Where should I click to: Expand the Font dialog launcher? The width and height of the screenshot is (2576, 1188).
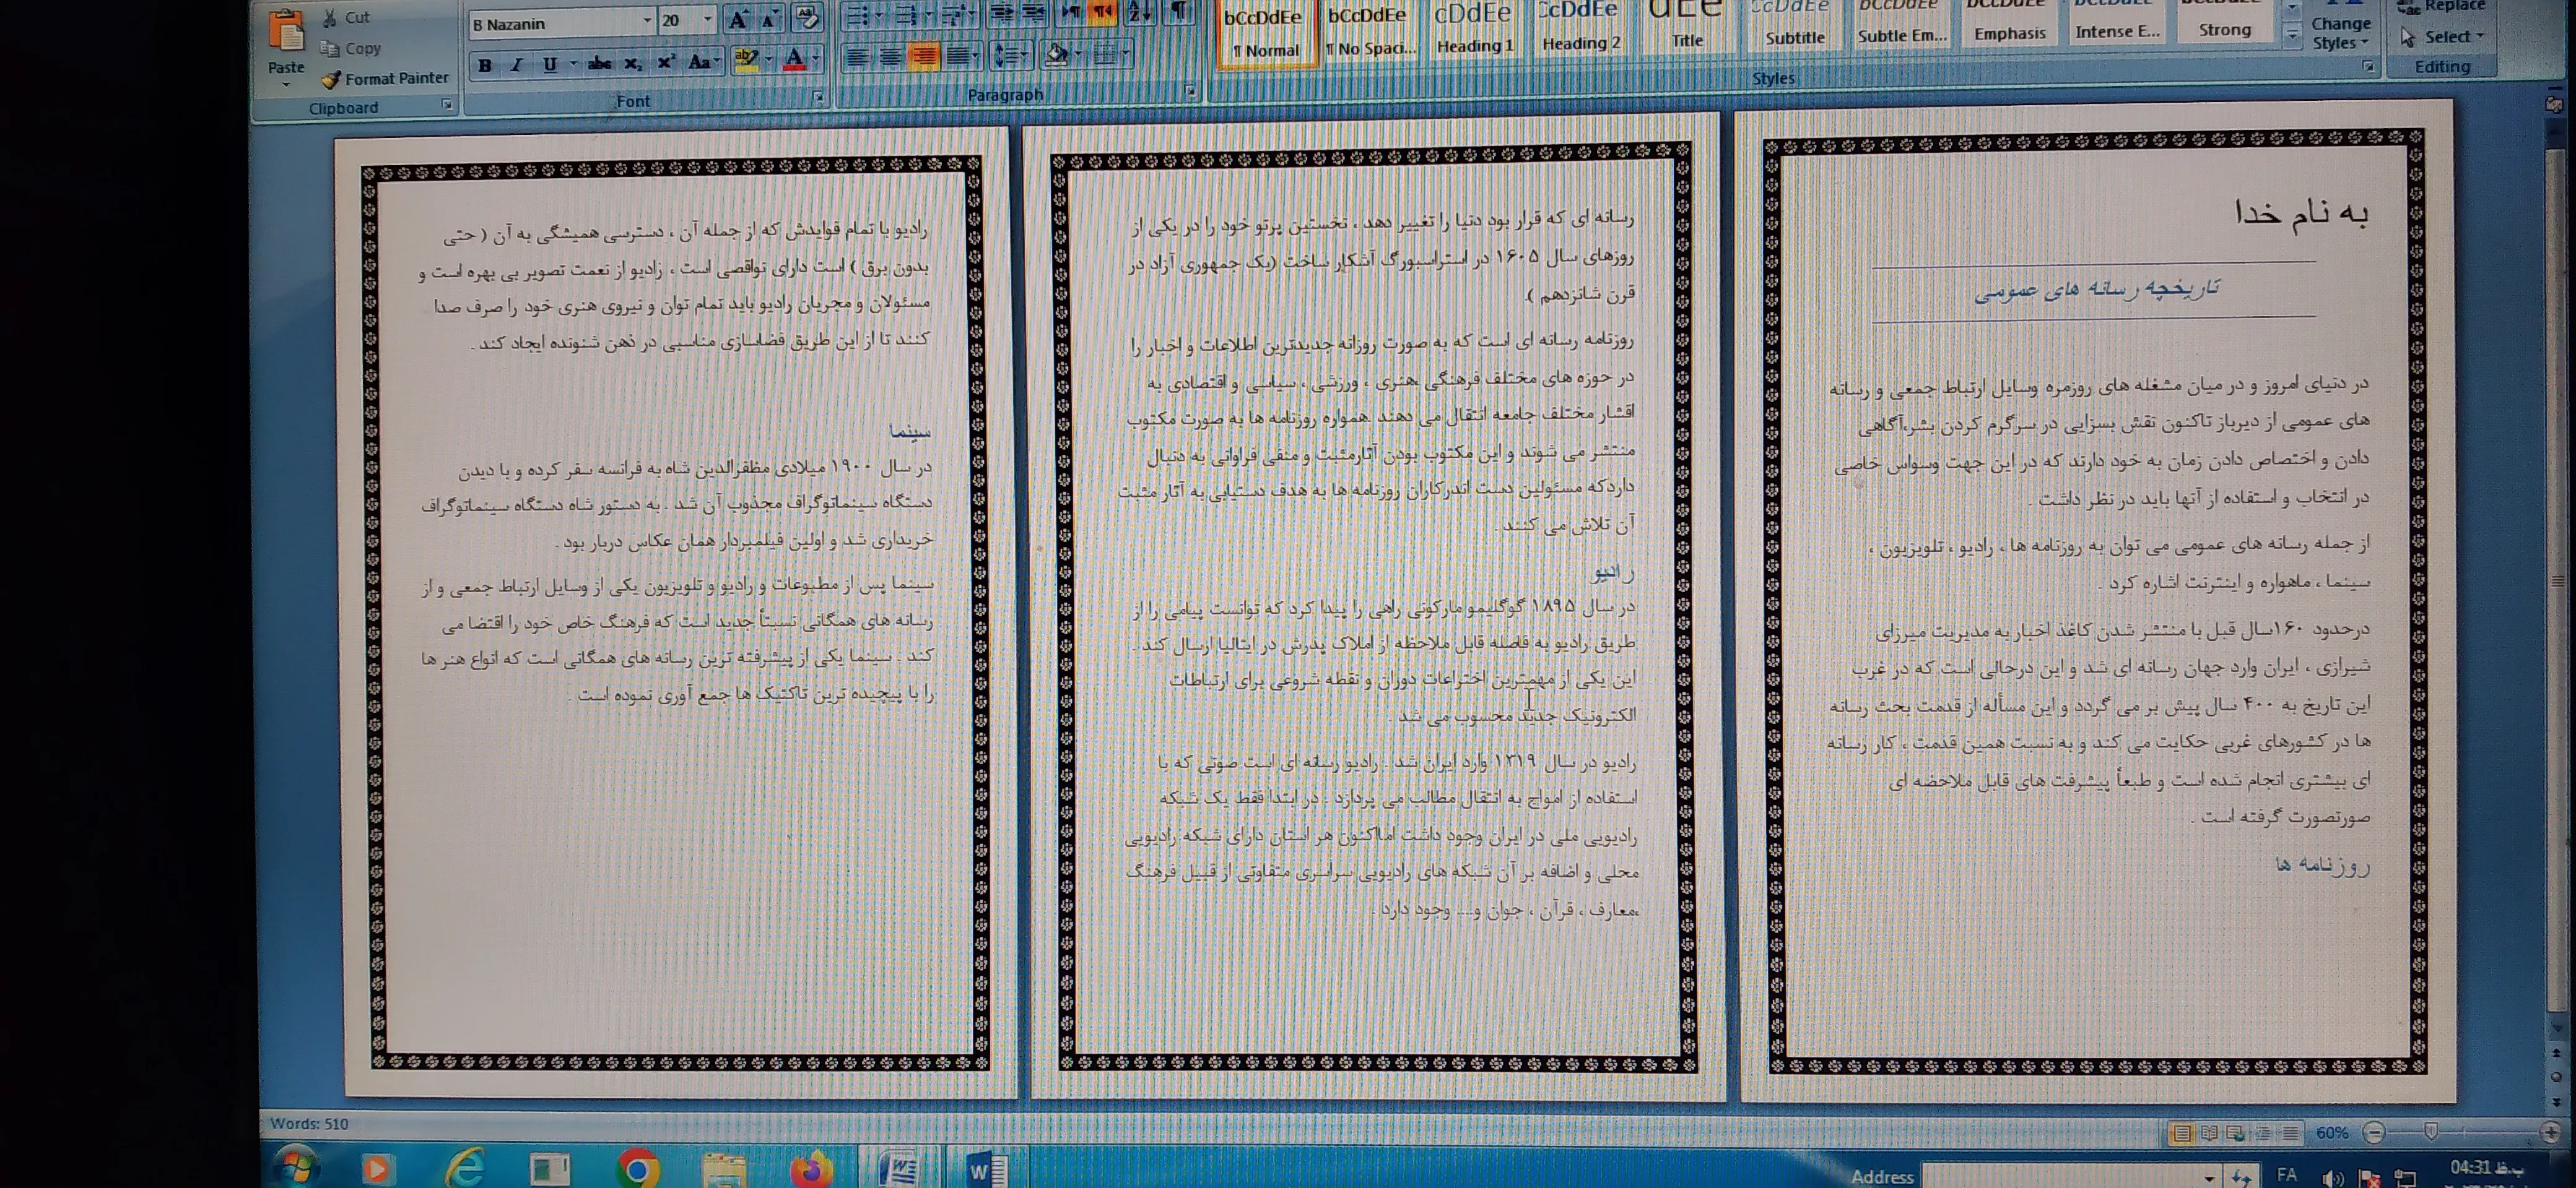click(x=818, y=97)
